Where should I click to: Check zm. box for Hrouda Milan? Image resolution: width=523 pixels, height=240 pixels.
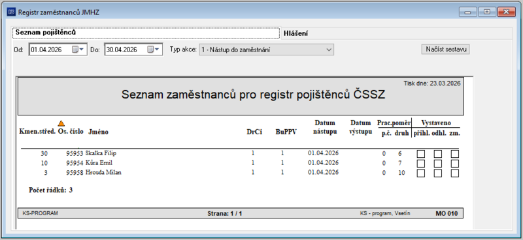click(x=455, y=173)
